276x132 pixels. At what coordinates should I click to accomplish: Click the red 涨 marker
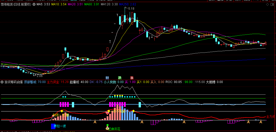[132, 78]
